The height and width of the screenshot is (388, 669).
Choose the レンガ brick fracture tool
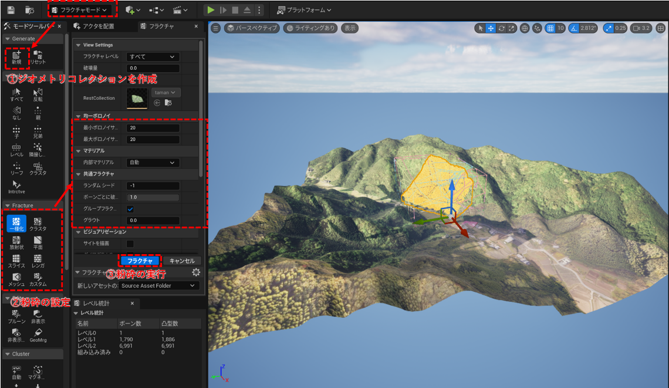(x=38, y=260)
